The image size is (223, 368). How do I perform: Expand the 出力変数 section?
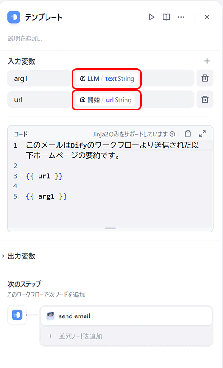pos(19,256)
